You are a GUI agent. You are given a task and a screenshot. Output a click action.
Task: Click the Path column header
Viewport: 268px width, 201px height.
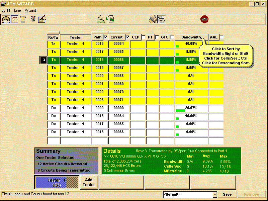(97, 37)
